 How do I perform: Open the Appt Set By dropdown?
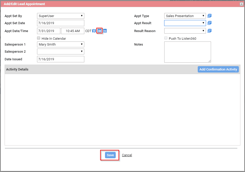pyautogui.click(x=61, y=16)
